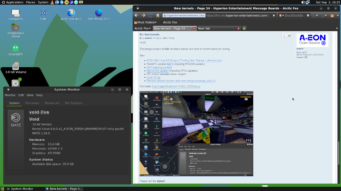This screenshot has height=191, width=341.
Task: Switch to the File Systems tab
Action: click(74, 103)
